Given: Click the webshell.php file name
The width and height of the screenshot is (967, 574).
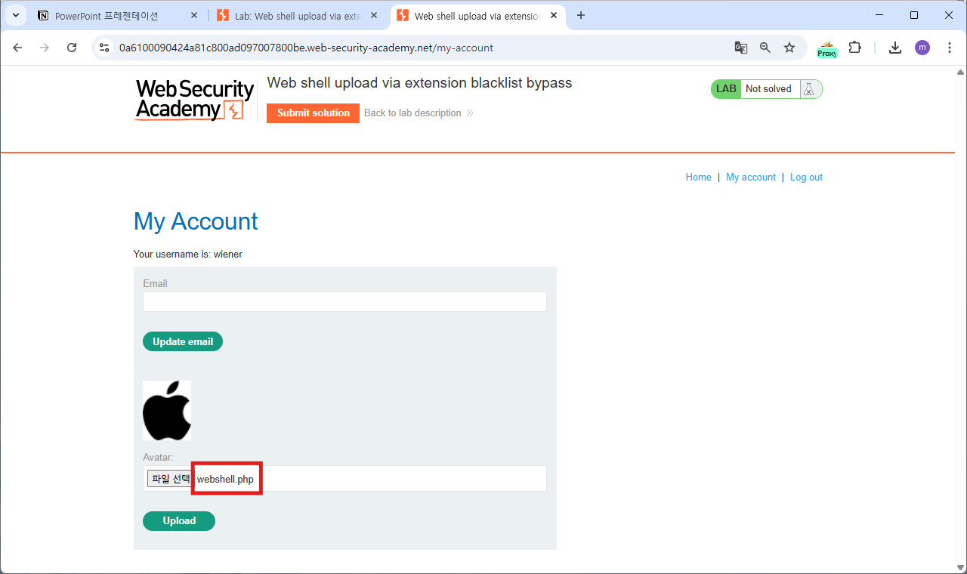Looking at the screenshot, I should [x=225, y=480].
